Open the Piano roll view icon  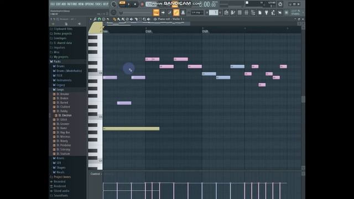click(x=233, y=12)
